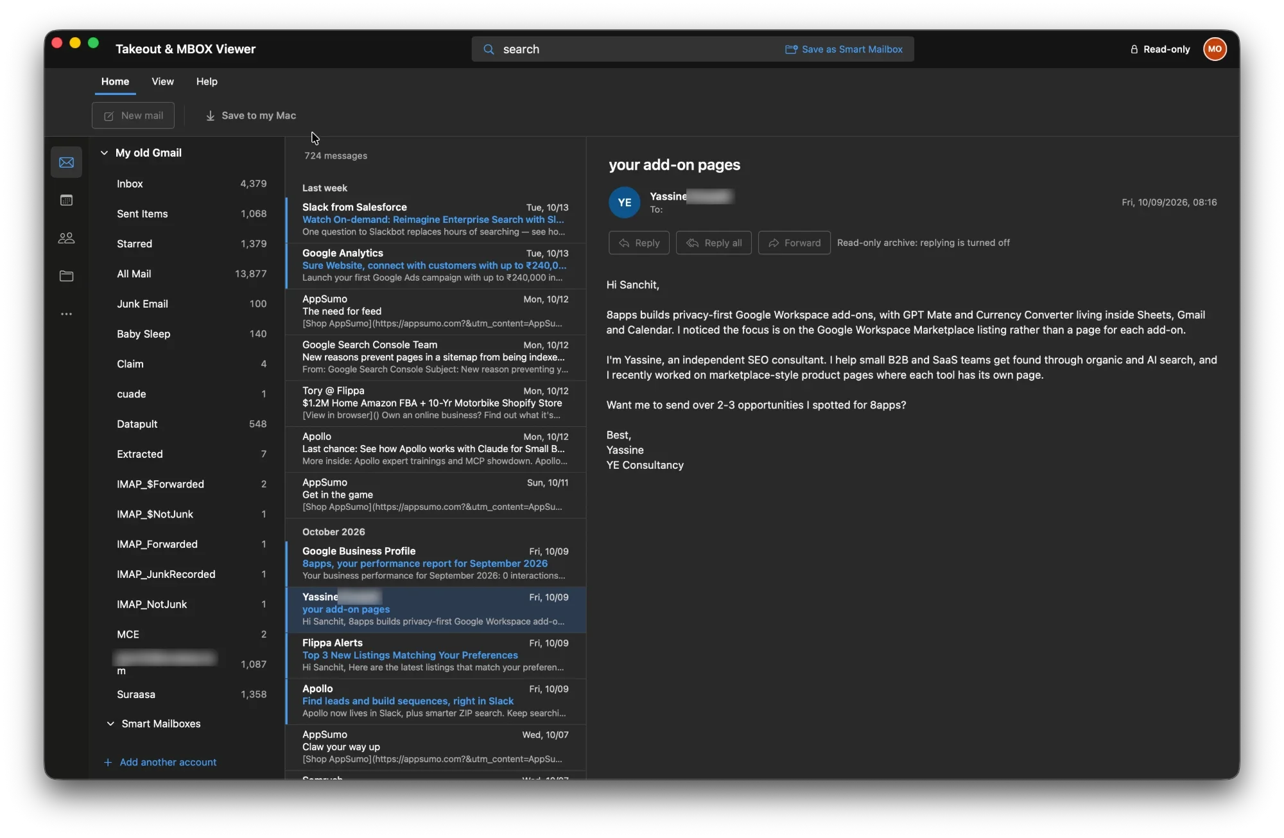Click the search magnifier icon

[x=489, y=49]
